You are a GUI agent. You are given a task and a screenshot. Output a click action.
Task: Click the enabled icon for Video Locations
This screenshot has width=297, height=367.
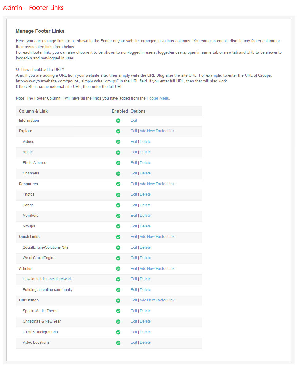(118, 343)
